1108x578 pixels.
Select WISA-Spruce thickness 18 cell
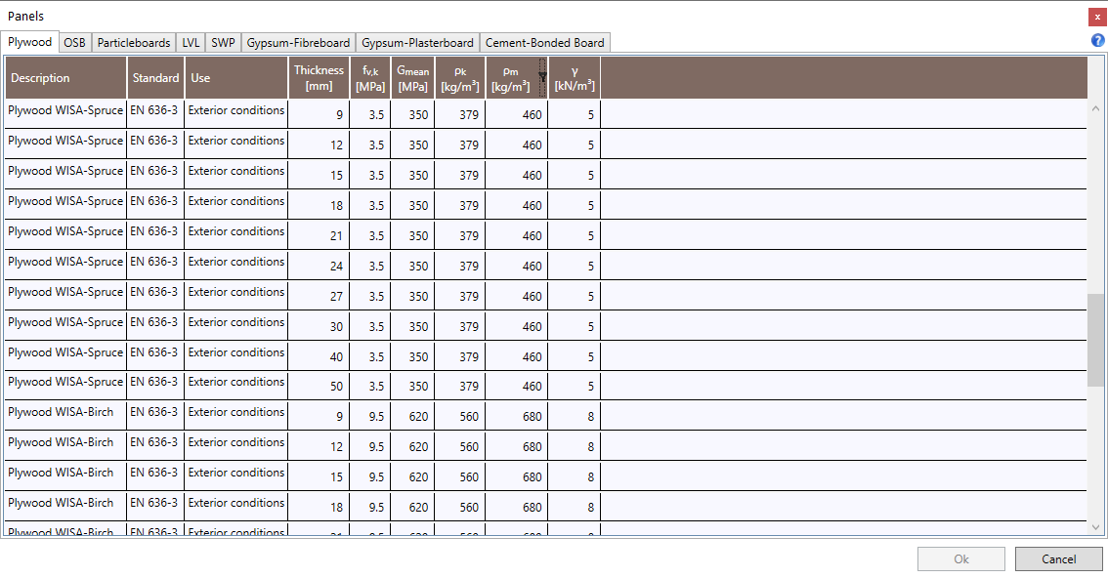point(319,205)
